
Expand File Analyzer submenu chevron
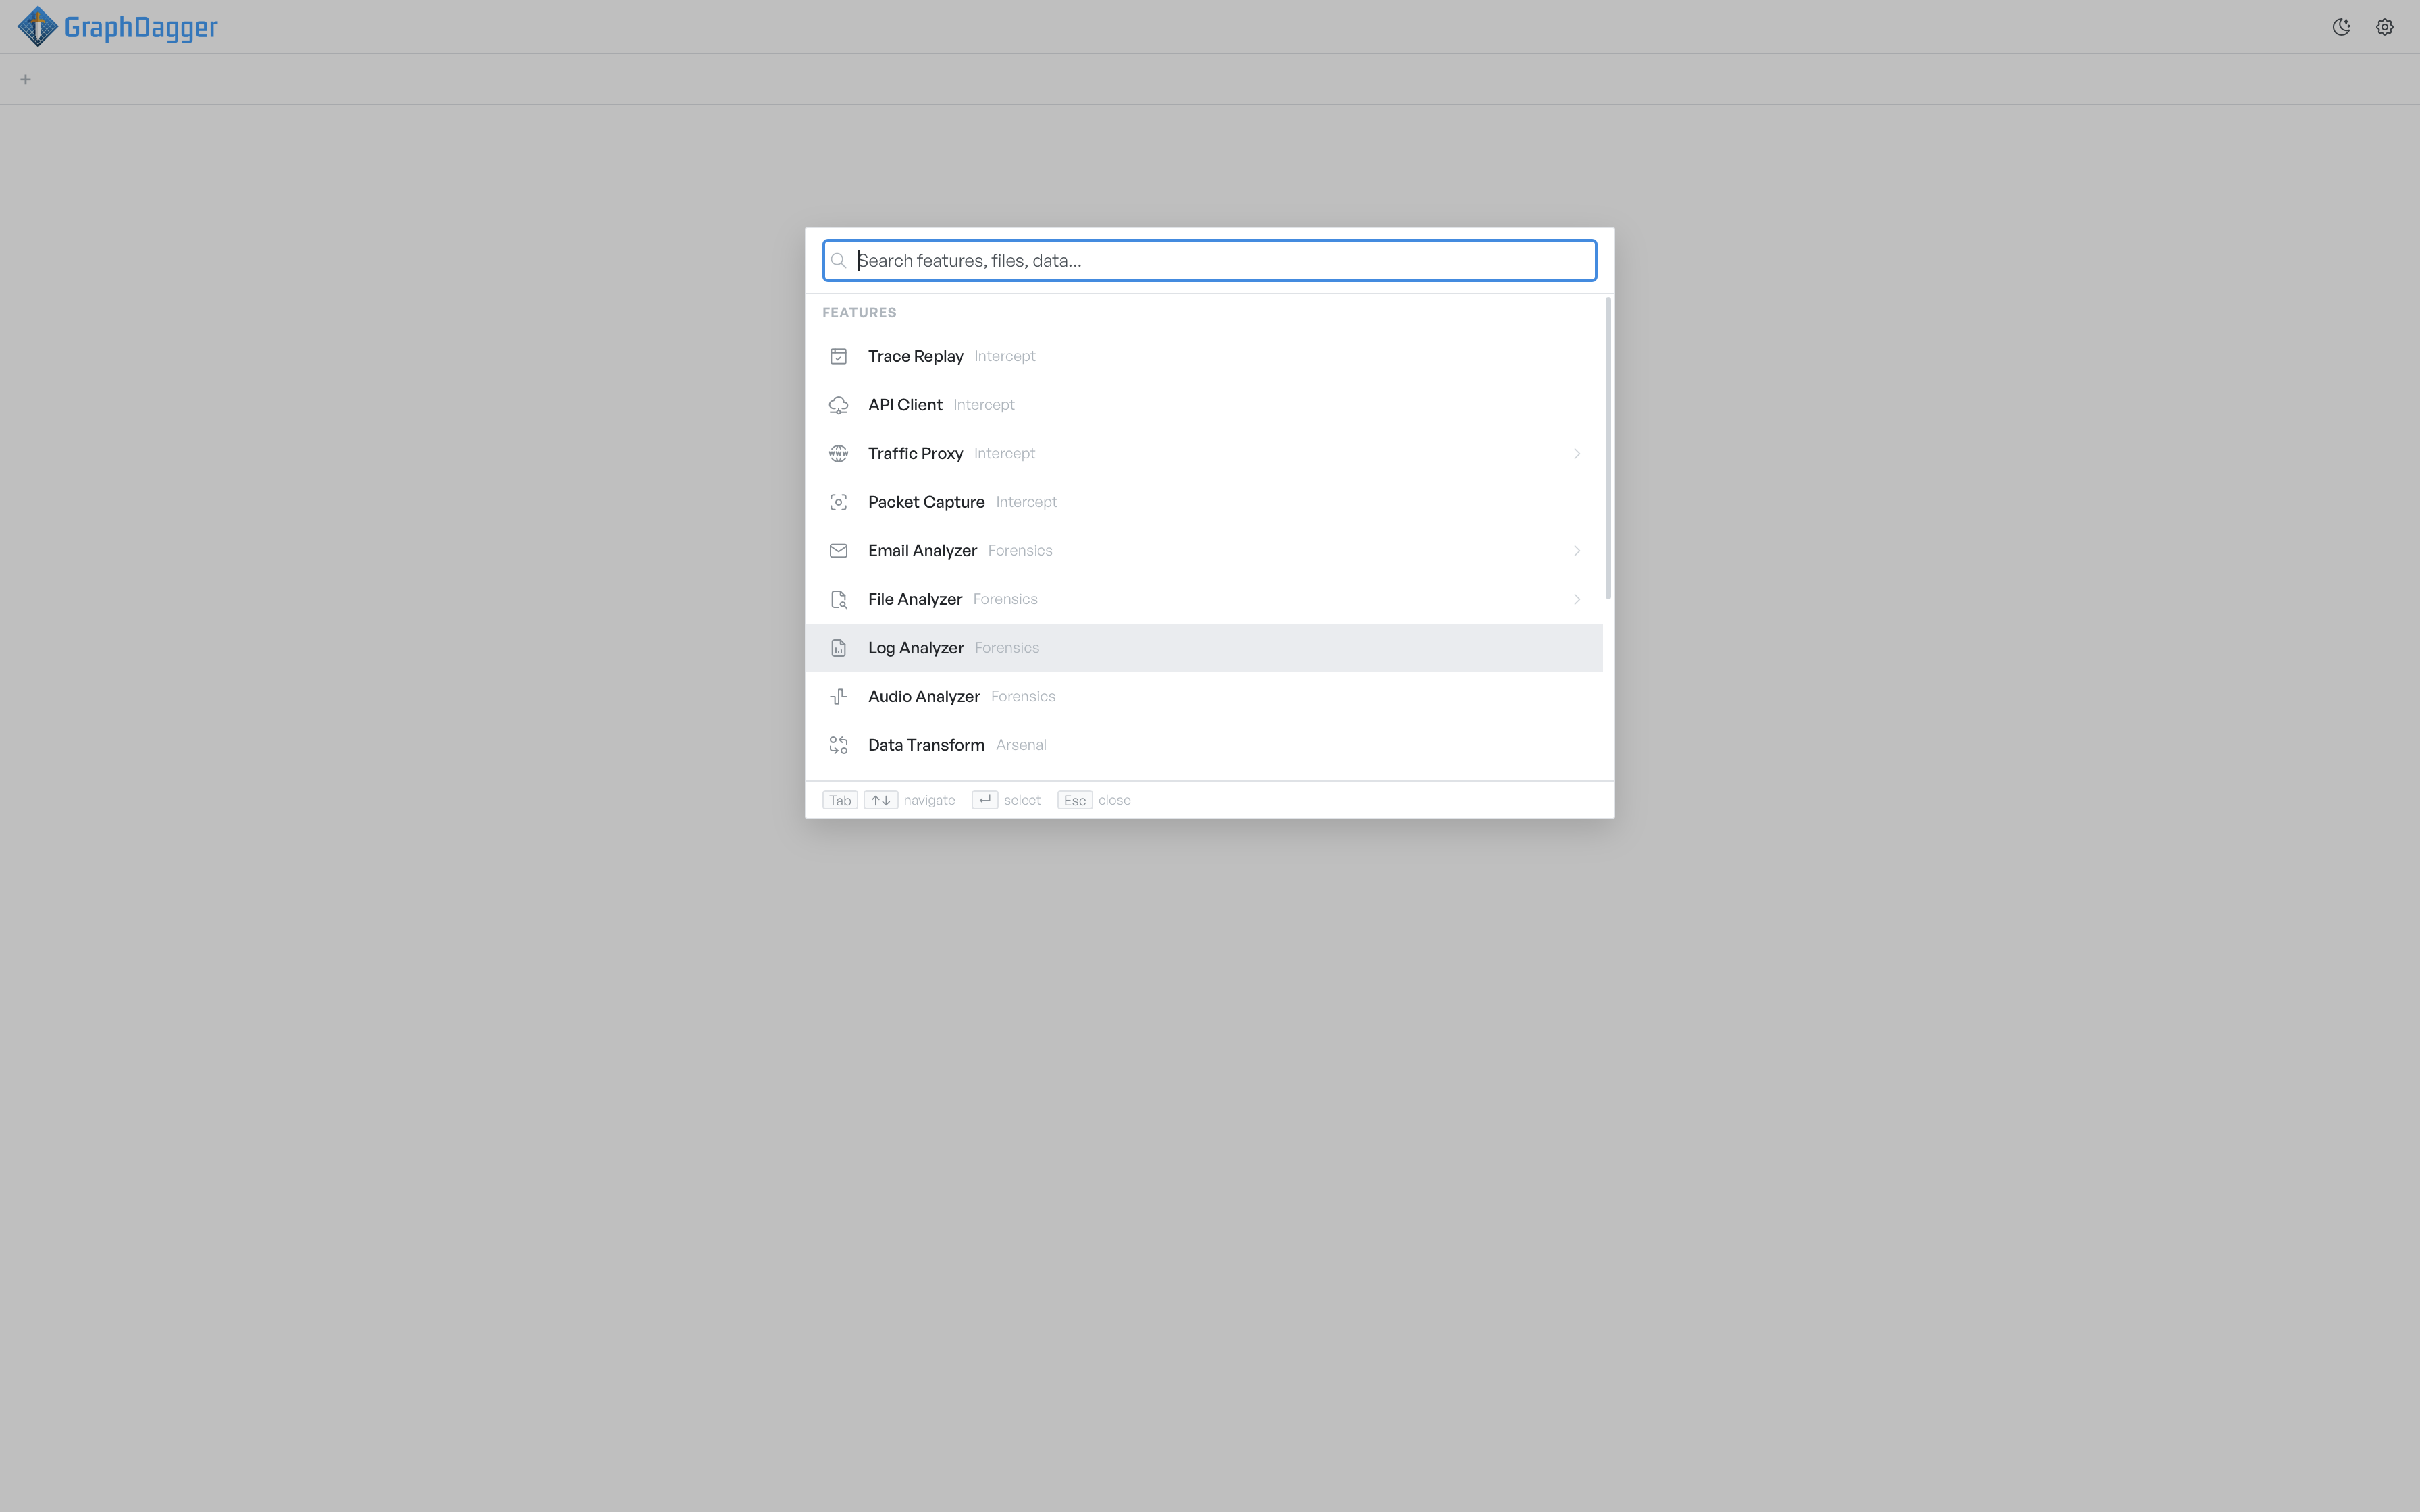tap(1577, 600)
